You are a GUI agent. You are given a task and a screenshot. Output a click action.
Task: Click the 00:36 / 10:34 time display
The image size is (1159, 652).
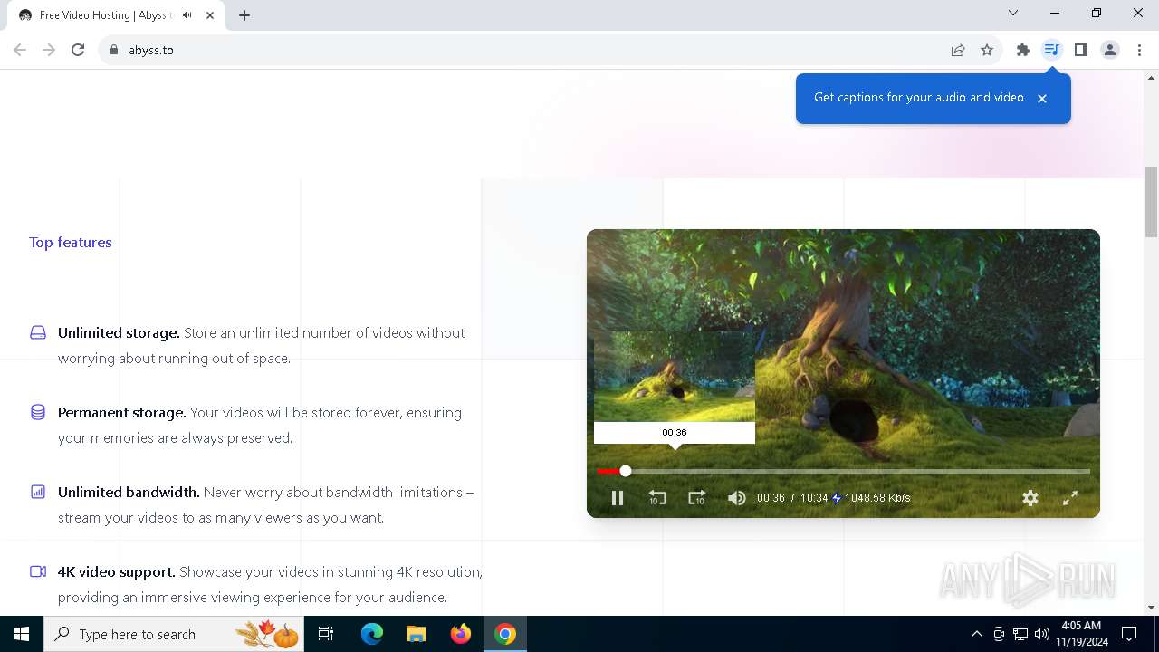pyautogui.click(x=792, y=498)
